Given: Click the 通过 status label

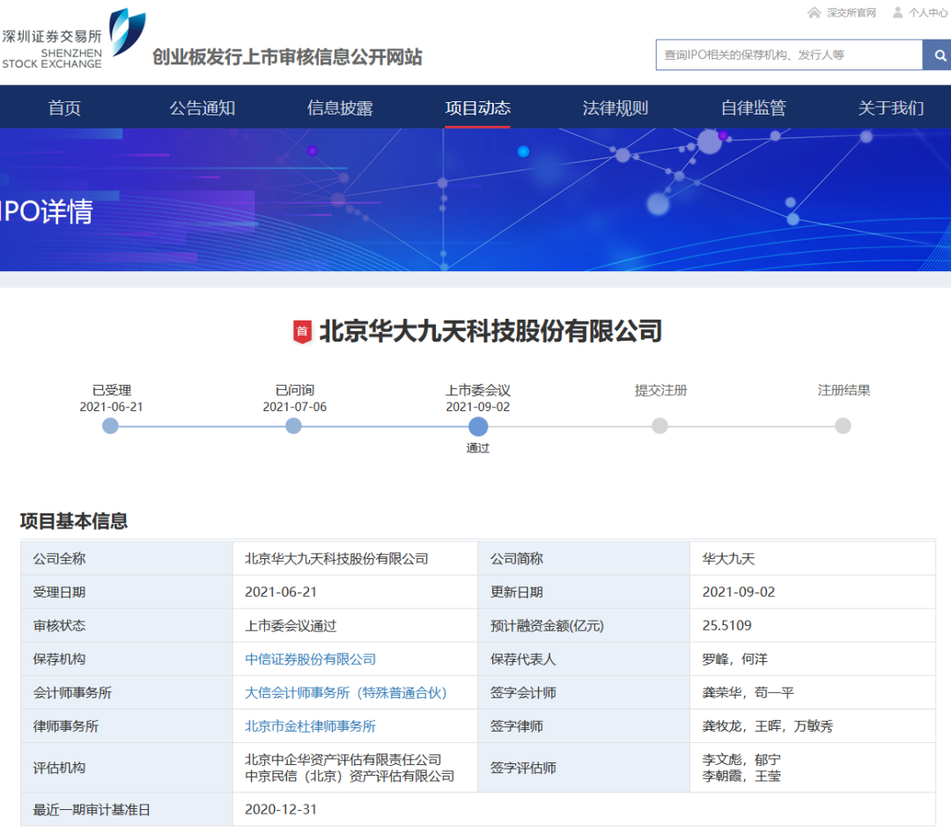Looking at the screenshot, I should 478,447.
